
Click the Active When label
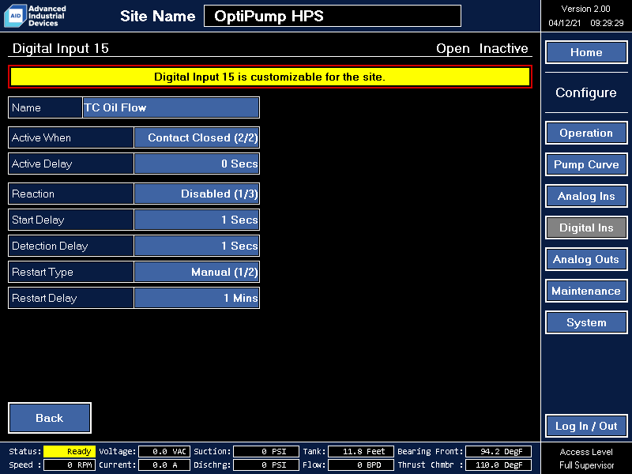(x=71, y=137)
